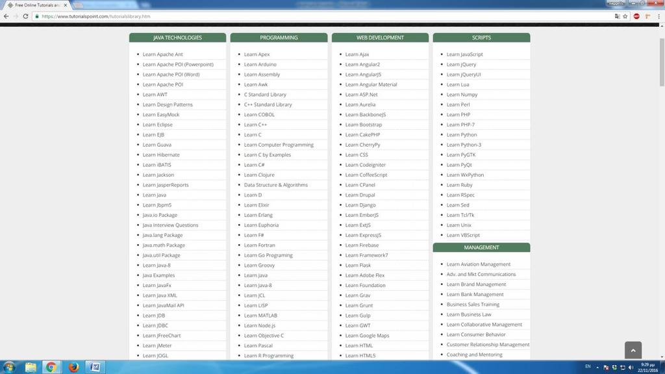Open Coaching and Mentoring link

coord(474,355)
